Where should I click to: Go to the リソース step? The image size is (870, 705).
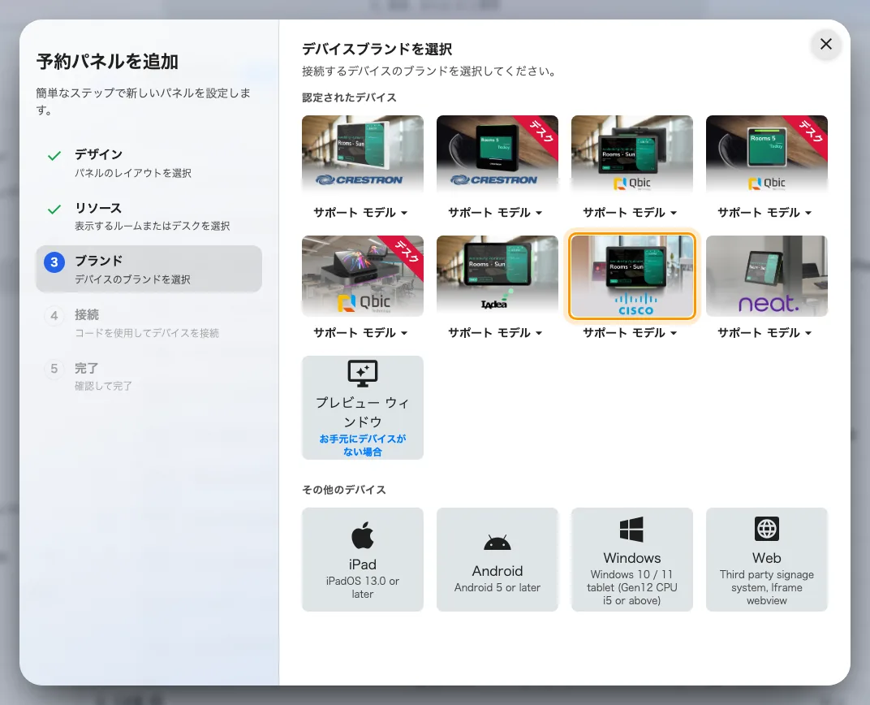(149, 216)
